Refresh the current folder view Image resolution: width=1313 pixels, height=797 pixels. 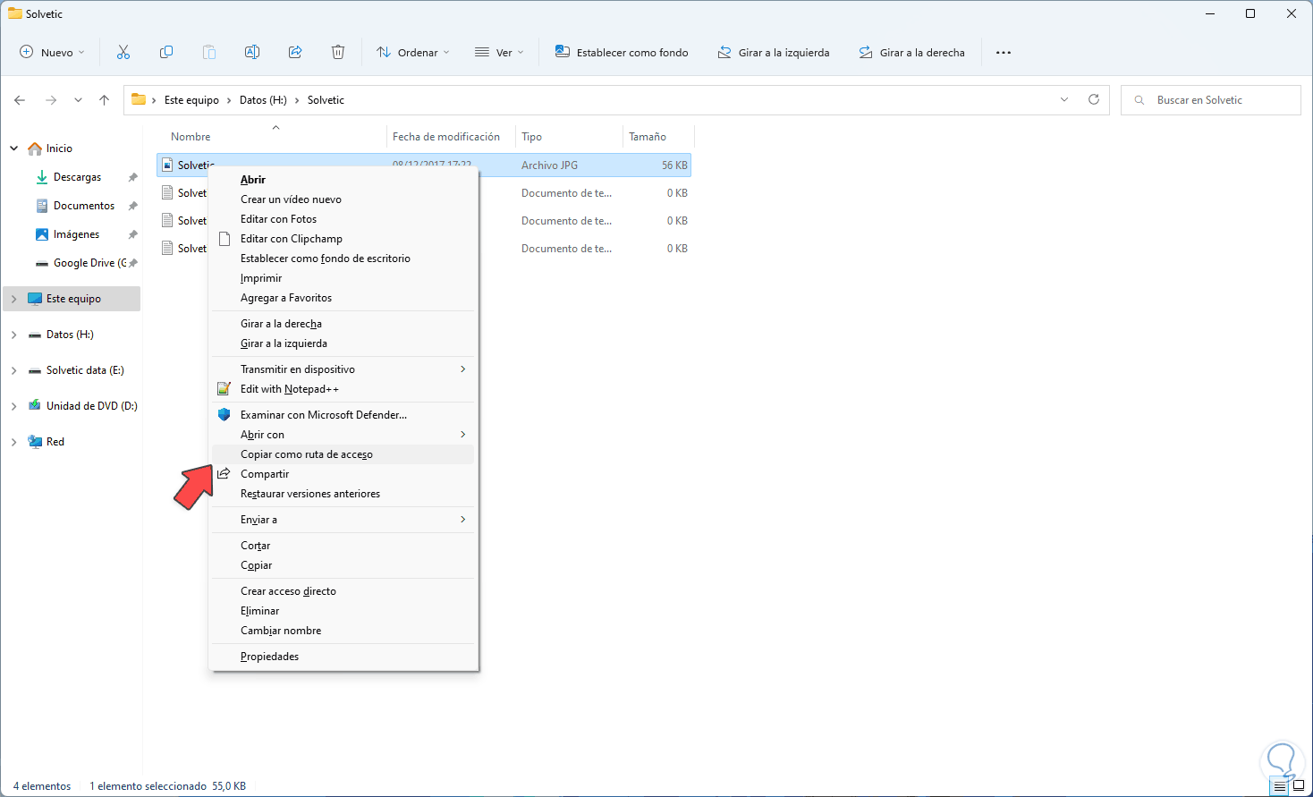(x=1094, y=100)
